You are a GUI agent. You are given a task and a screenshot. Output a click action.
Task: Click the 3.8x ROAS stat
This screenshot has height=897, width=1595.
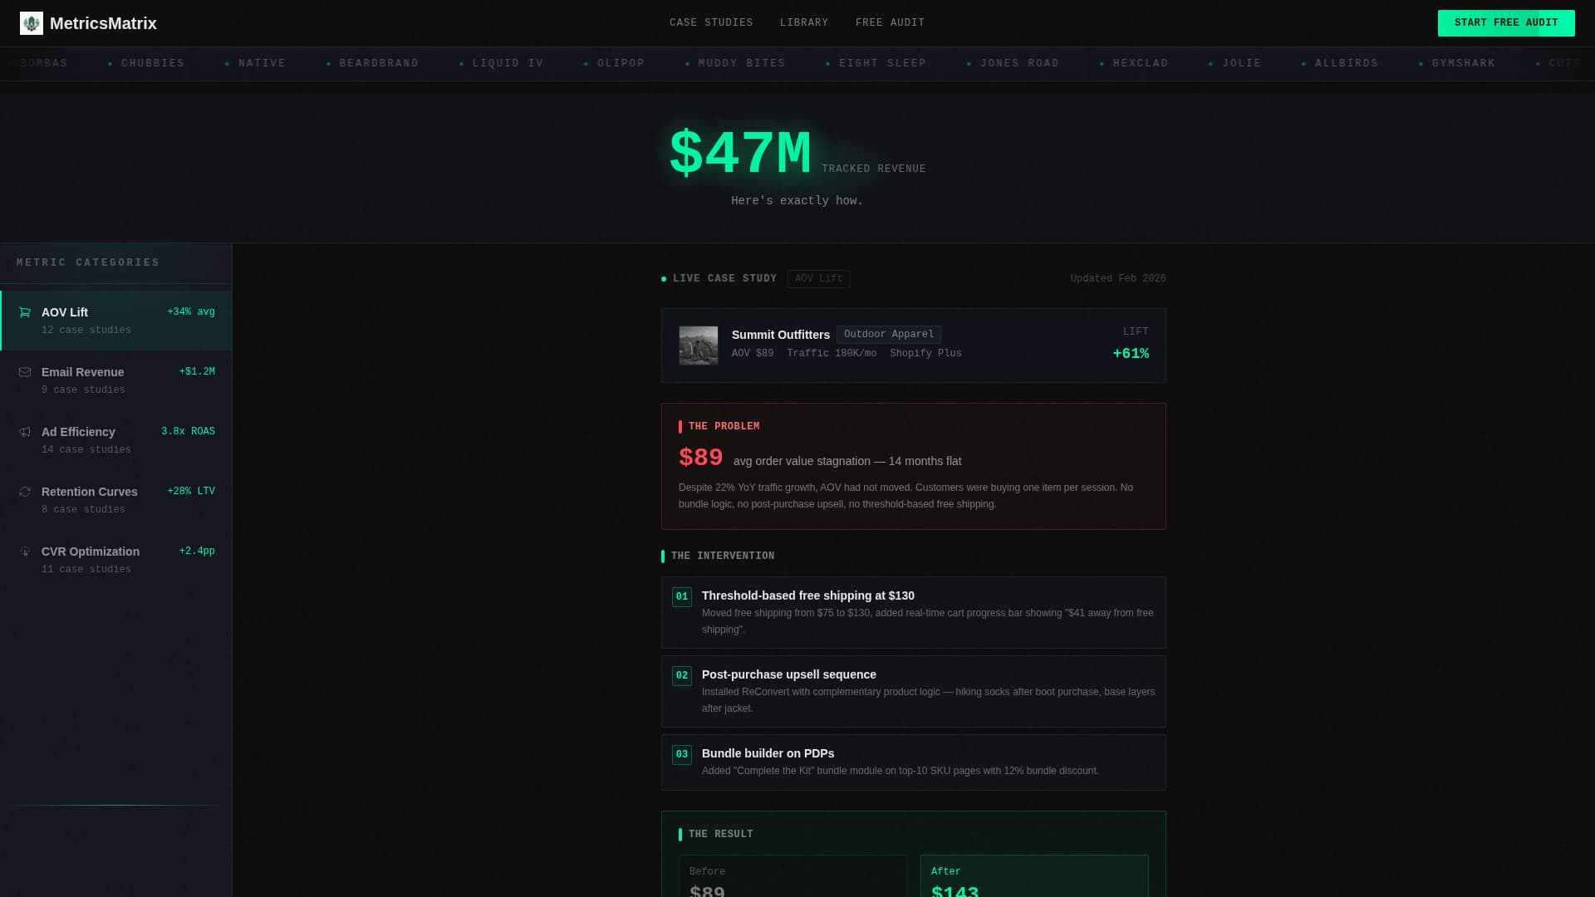pos(188,432)
